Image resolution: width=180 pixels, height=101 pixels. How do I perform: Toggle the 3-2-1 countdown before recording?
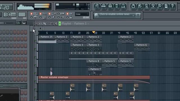click(x=43, y=14)
